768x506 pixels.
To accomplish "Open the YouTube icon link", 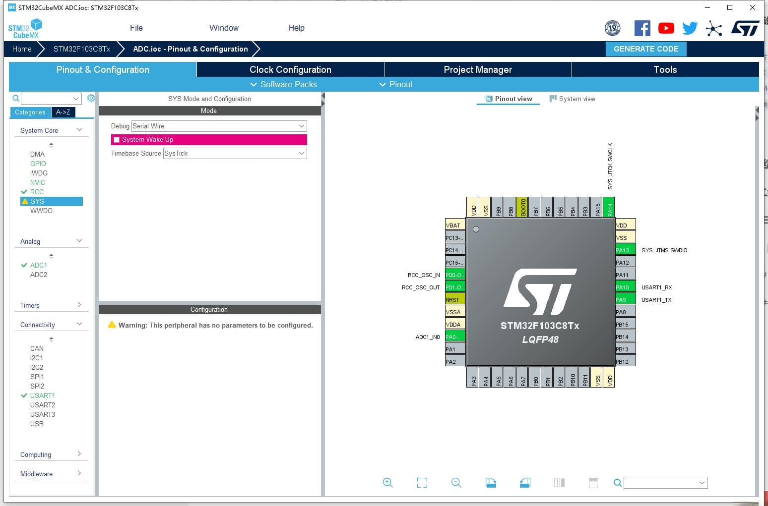I will tap(666, 28).
